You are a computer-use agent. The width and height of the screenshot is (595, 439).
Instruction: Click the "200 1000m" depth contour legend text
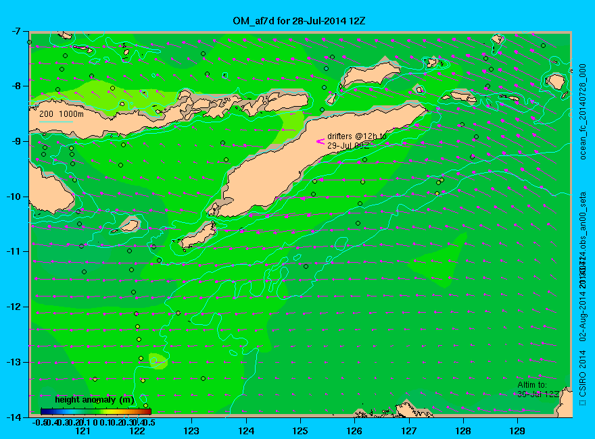pos(62,113)
